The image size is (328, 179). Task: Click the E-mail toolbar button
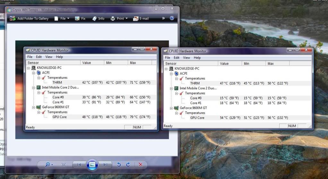coord(141,18)
